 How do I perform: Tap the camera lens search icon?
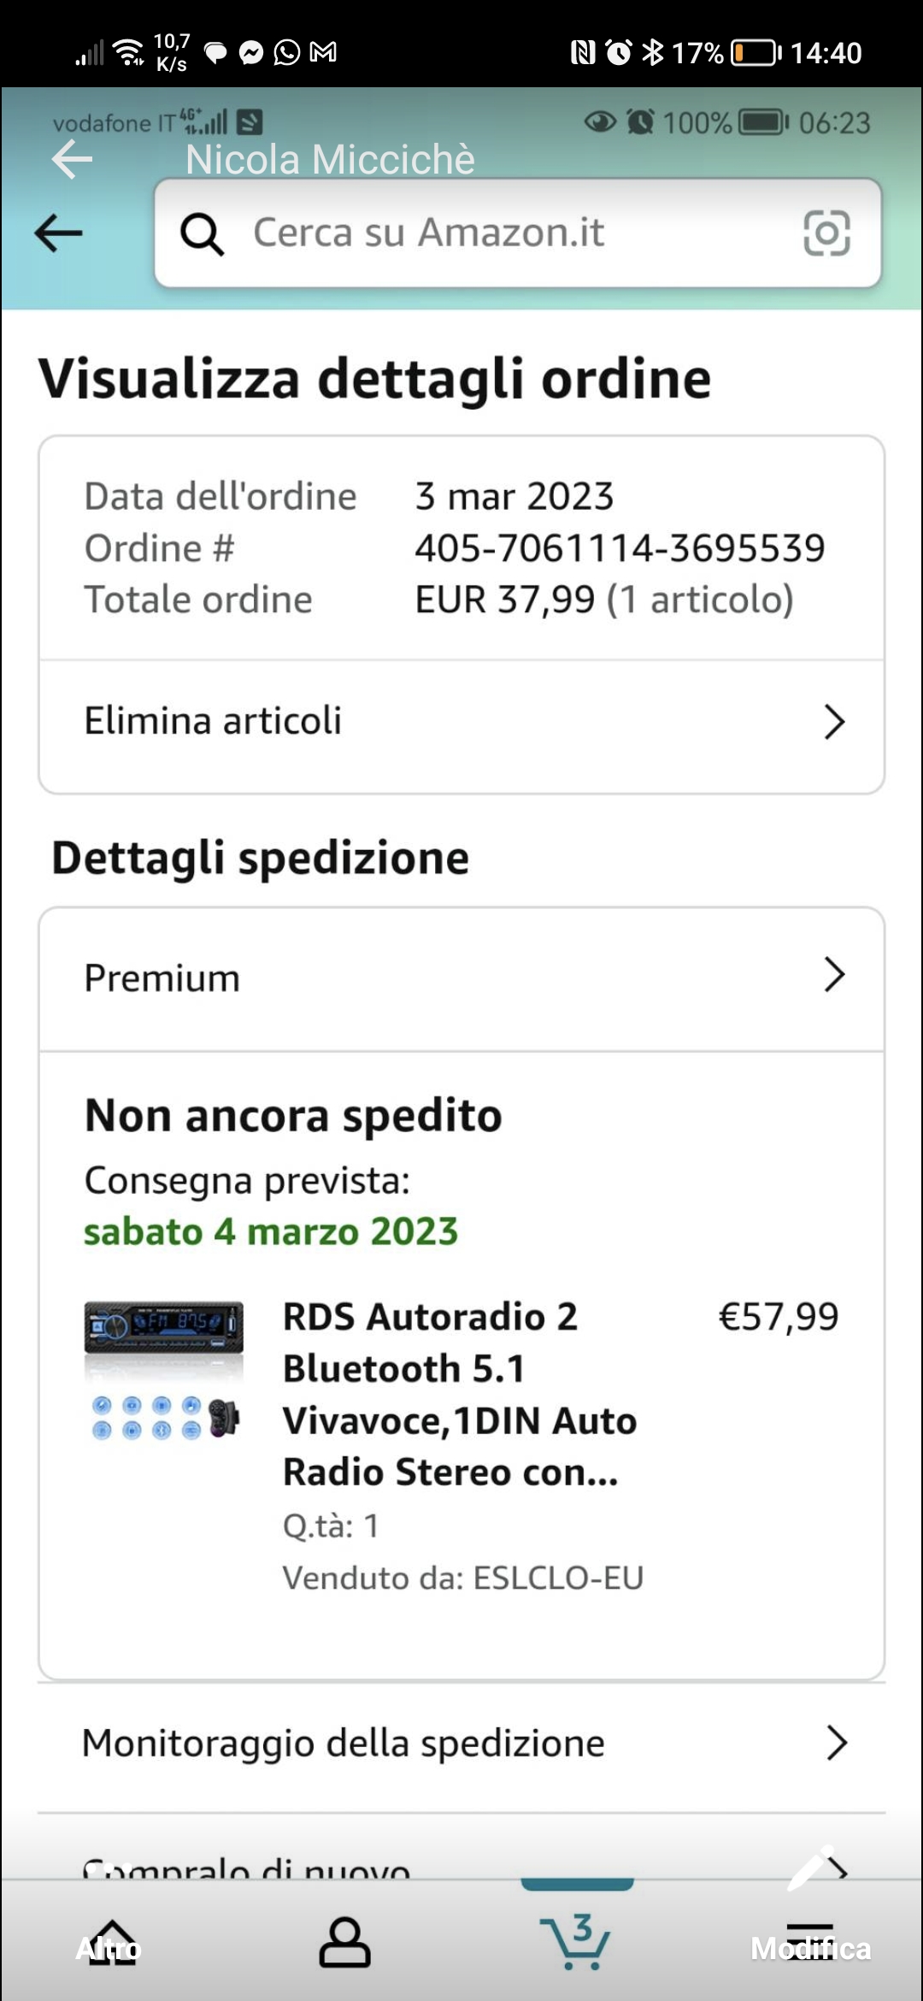tap(826, 233)
